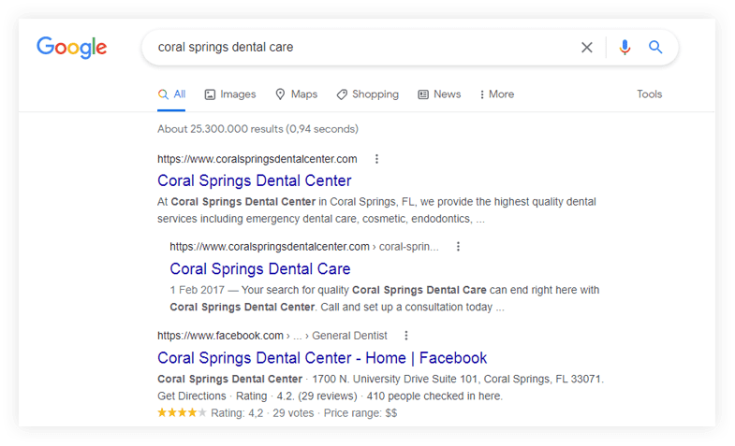
Task: Clear the search box with X icon
Action: (x=587, y=47)
